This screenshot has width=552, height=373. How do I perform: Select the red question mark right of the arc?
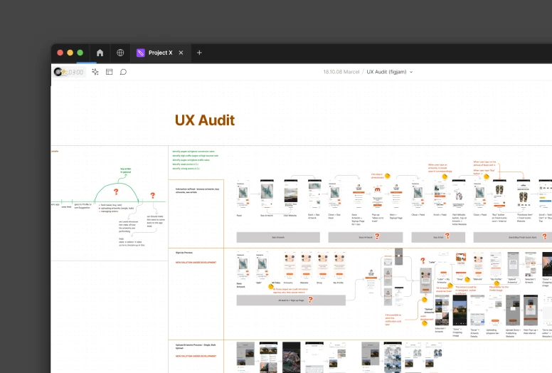pyautogui.click(x=153, y=196)
